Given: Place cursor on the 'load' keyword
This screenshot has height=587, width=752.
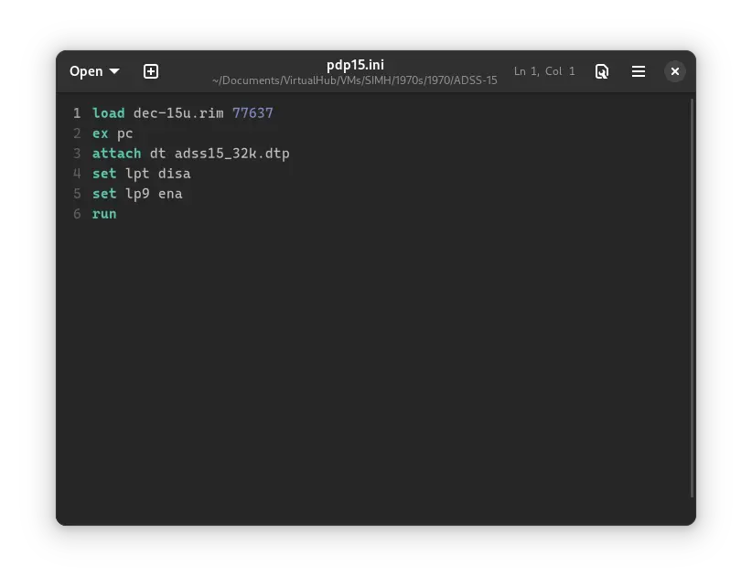Looking at the screenshot, I should (x=108, y=113).
